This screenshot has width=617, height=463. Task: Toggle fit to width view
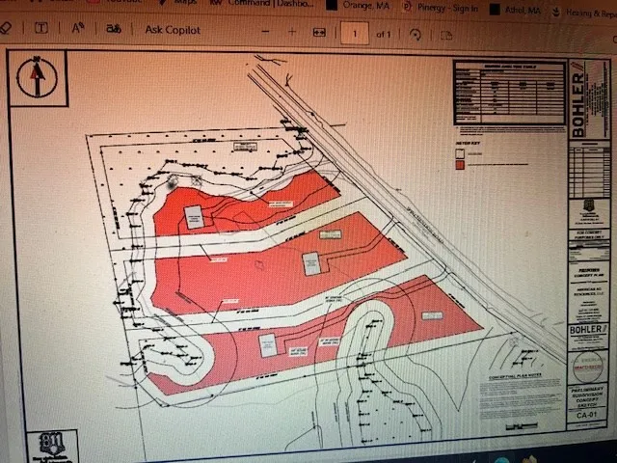pos(319,33)
